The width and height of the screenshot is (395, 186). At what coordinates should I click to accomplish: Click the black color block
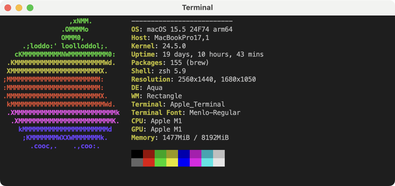point(137,154)
